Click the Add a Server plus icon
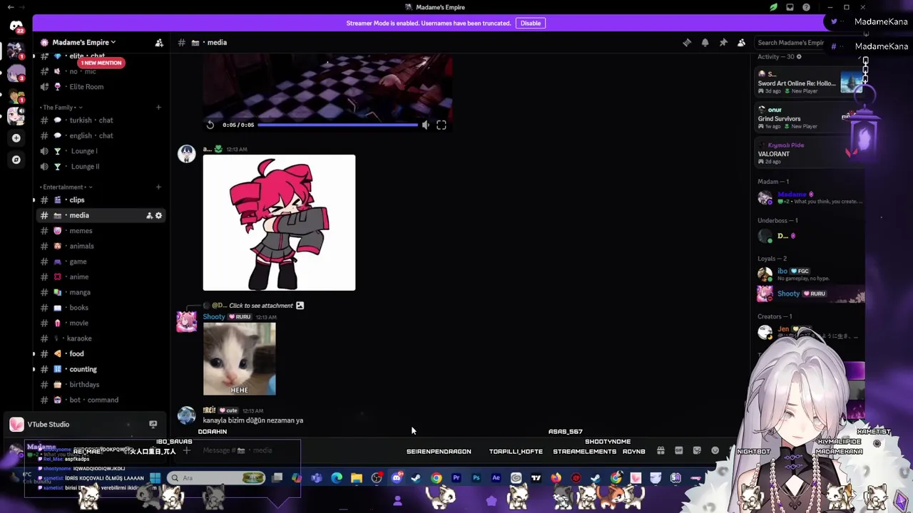 (x=16, y=138)
